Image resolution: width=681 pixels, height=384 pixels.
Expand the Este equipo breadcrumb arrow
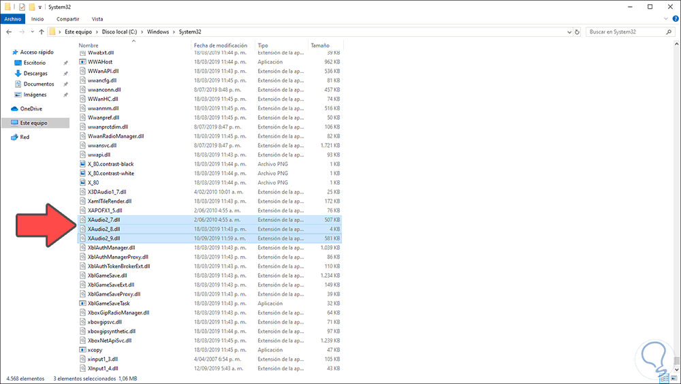97,32
